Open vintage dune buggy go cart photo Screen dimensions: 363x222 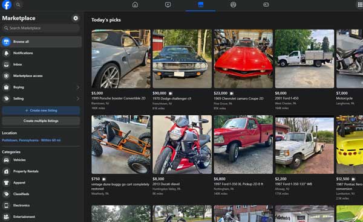pos(121,144)
